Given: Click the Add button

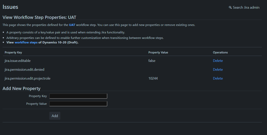Looking at the screenshot, I should (55, 116).
